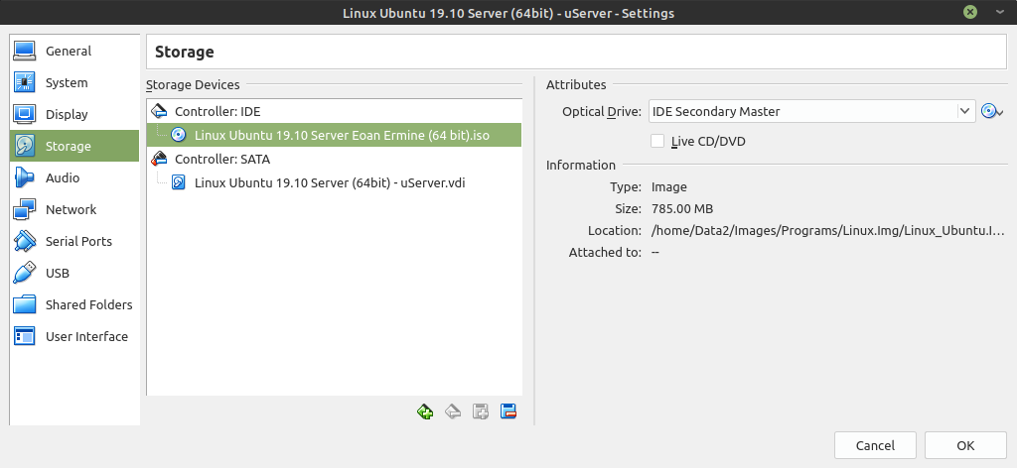The image size is (1017, 468).
Task: Click the USB plug icon
Action: point(25,273)
